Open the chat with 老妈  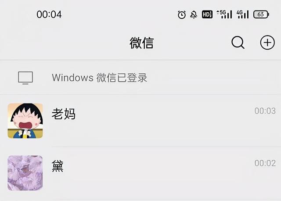tap(140, 121)
